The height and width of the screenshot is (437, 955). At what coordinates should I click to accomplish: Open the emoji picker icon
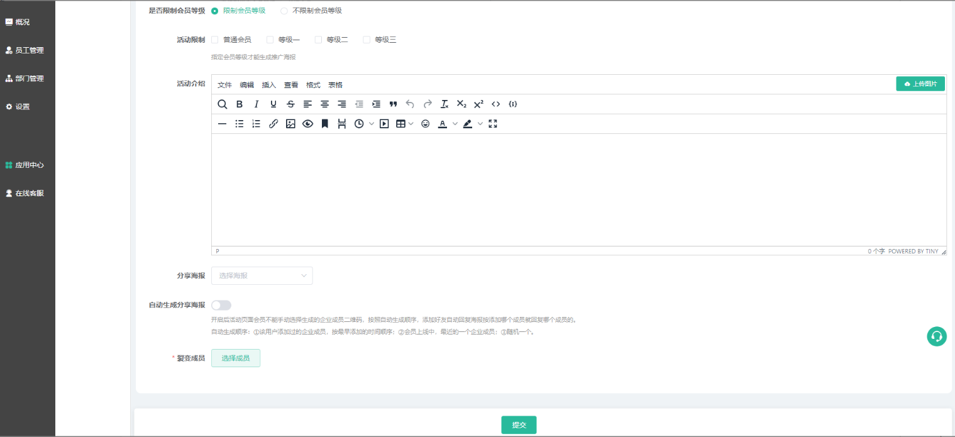(x=426, y=124)
